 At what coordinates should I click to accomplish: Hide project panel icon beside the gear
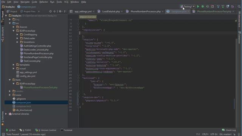coord(65,11)
